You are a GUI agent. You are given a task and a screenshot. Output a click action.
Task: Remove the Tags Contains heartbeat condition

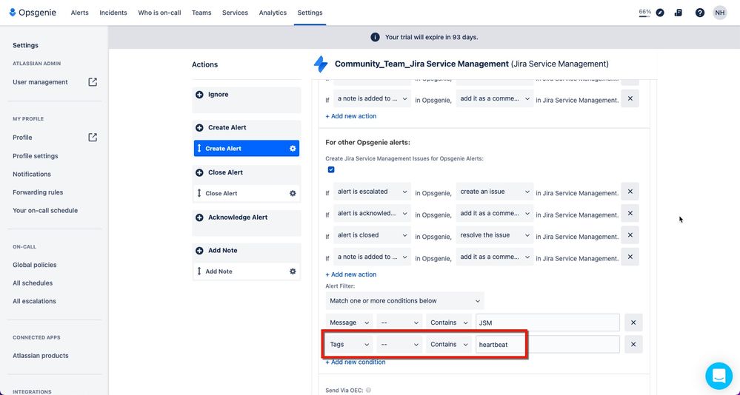coord(633,345)
